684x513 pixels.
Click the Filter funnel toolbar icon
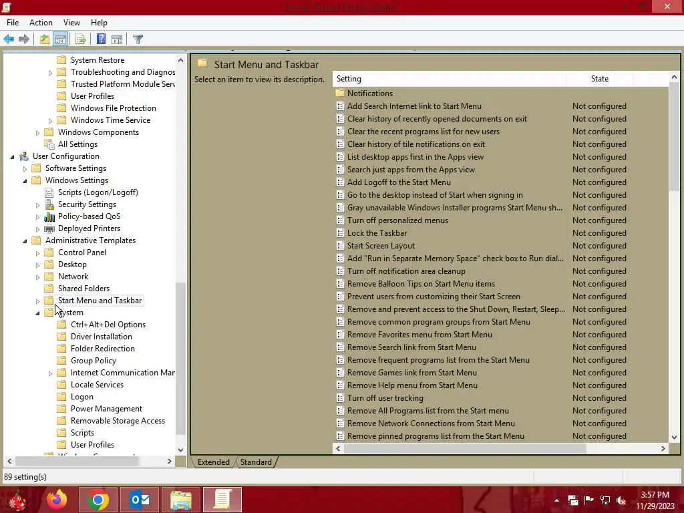pyautogui.click(x=138, y=39)
